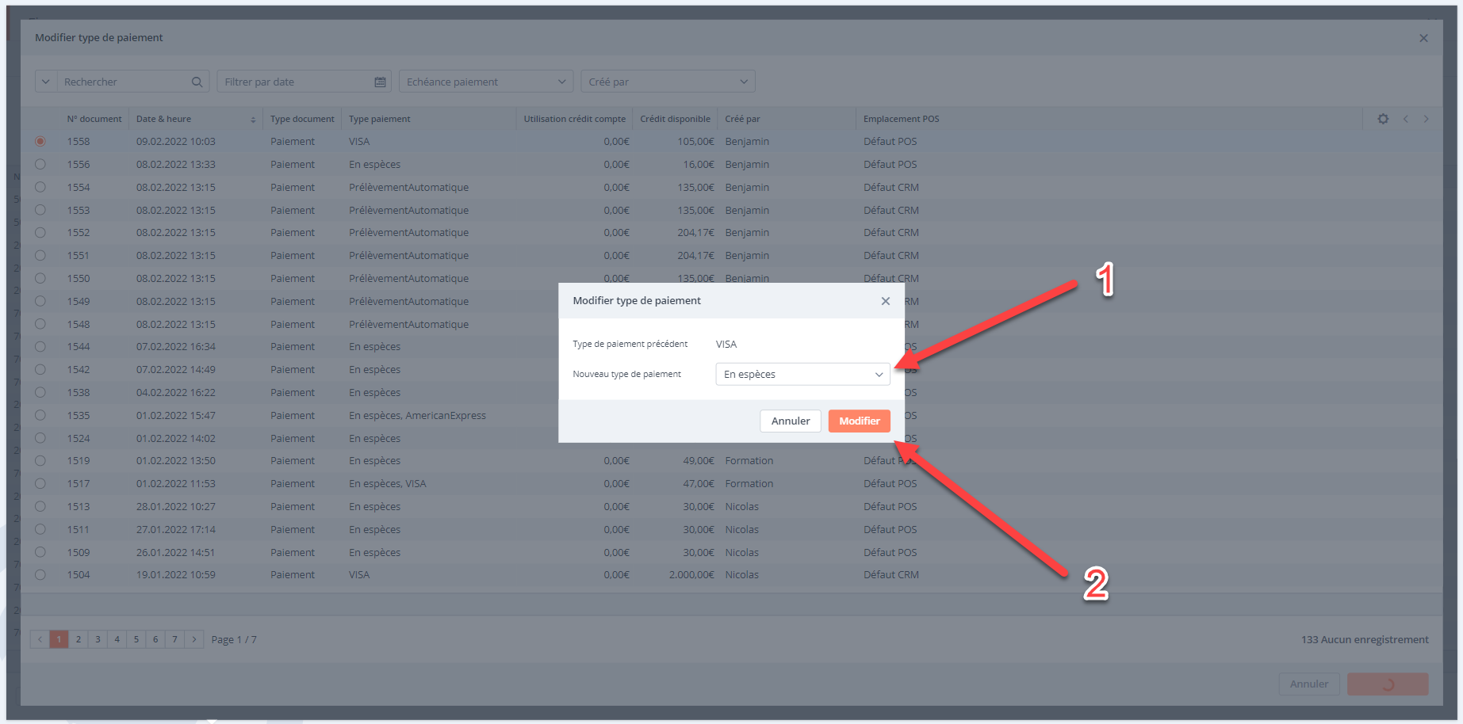
Task: Click date 09.02.2022 10:03 cell
Action: 176,142
